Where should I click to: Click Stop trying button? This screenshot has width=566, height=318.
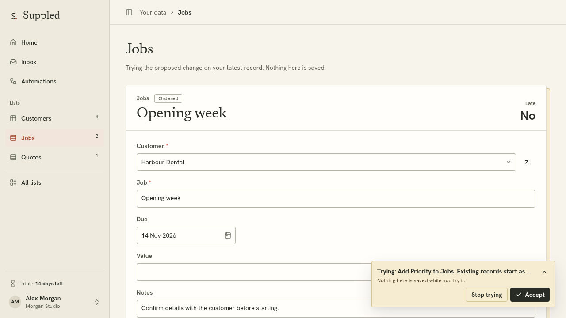486,295
